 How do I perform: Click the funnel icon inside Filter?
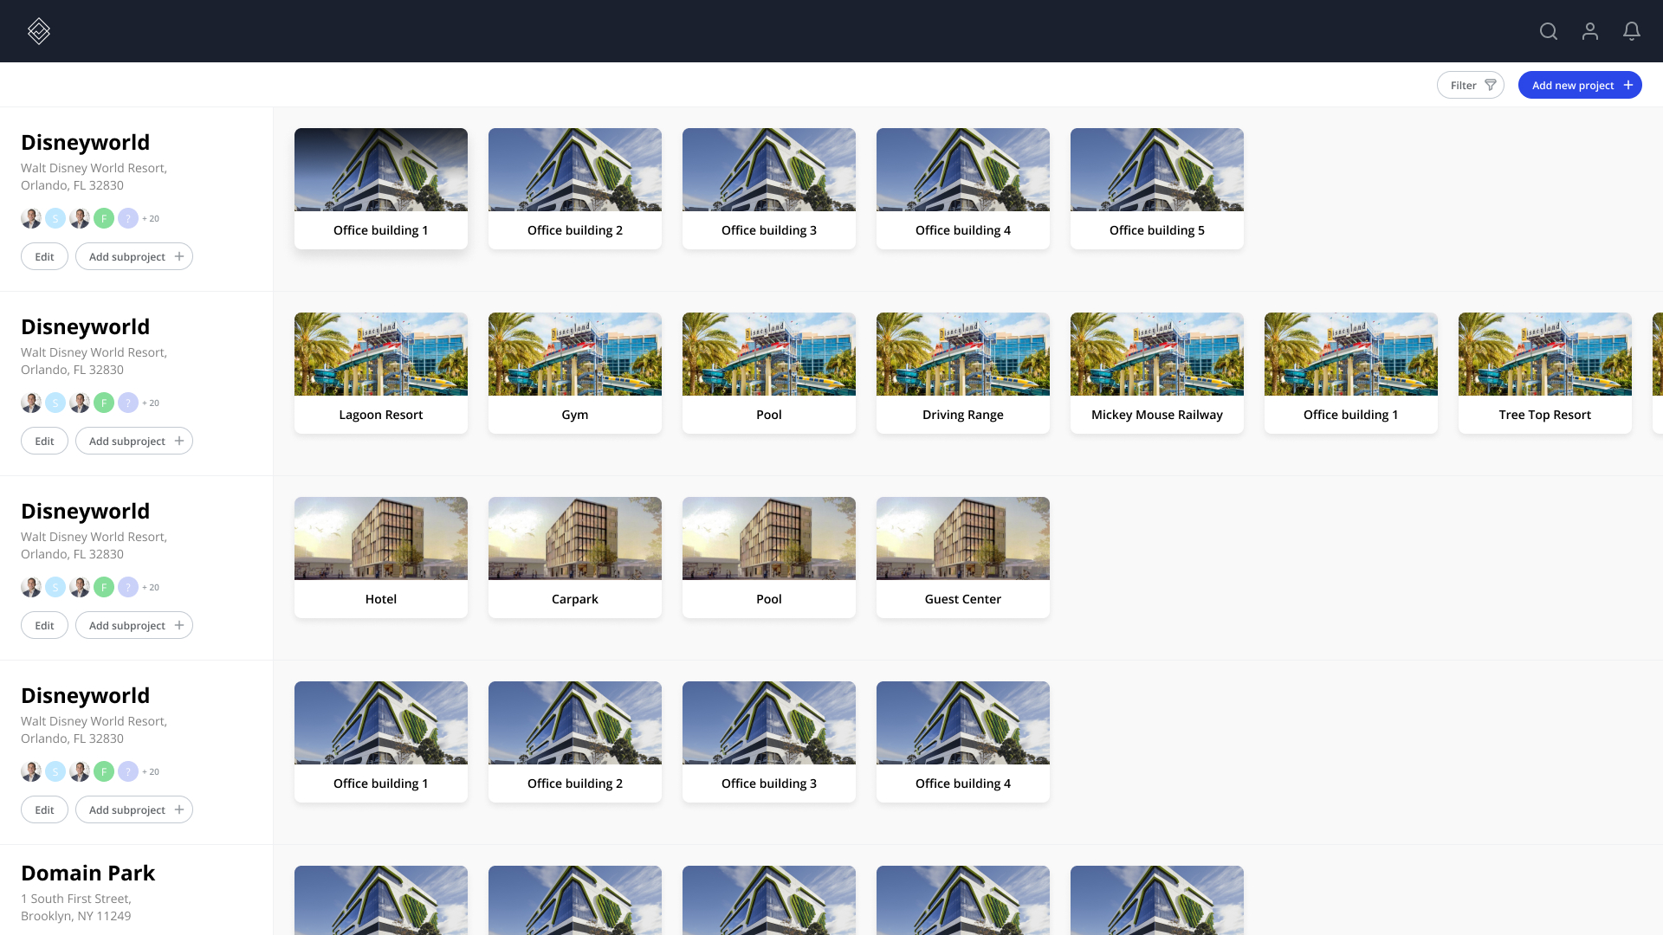[1490, 85]
